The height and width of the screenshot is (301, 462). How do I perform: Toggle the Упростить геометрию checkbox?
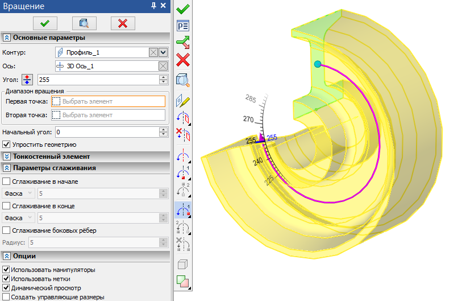(x=6, y=145)
